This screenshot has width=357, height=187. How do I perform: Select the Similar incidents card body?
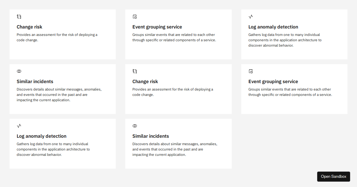59,94
